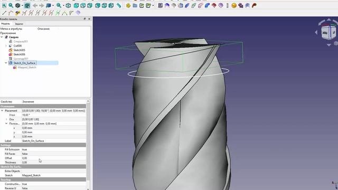Switch to the Задачи tab
The width and height of the screenshot is (338, 190).
[x=19, y=24]
